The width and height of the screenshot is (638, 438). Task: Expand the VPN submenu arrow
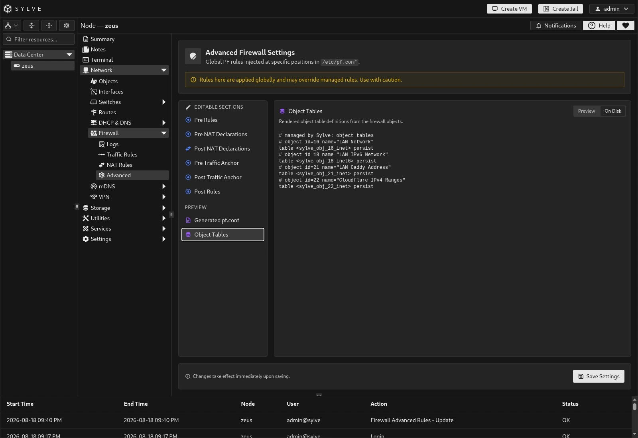click(x=163, y=197)
